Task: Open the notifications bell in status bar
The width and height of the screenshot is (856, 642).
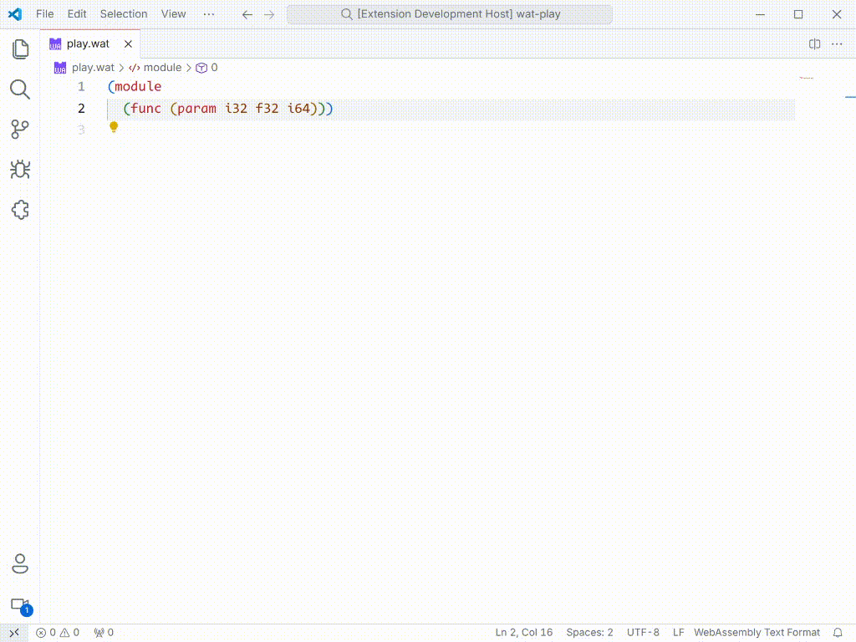Action: click(x=838, y=633)
